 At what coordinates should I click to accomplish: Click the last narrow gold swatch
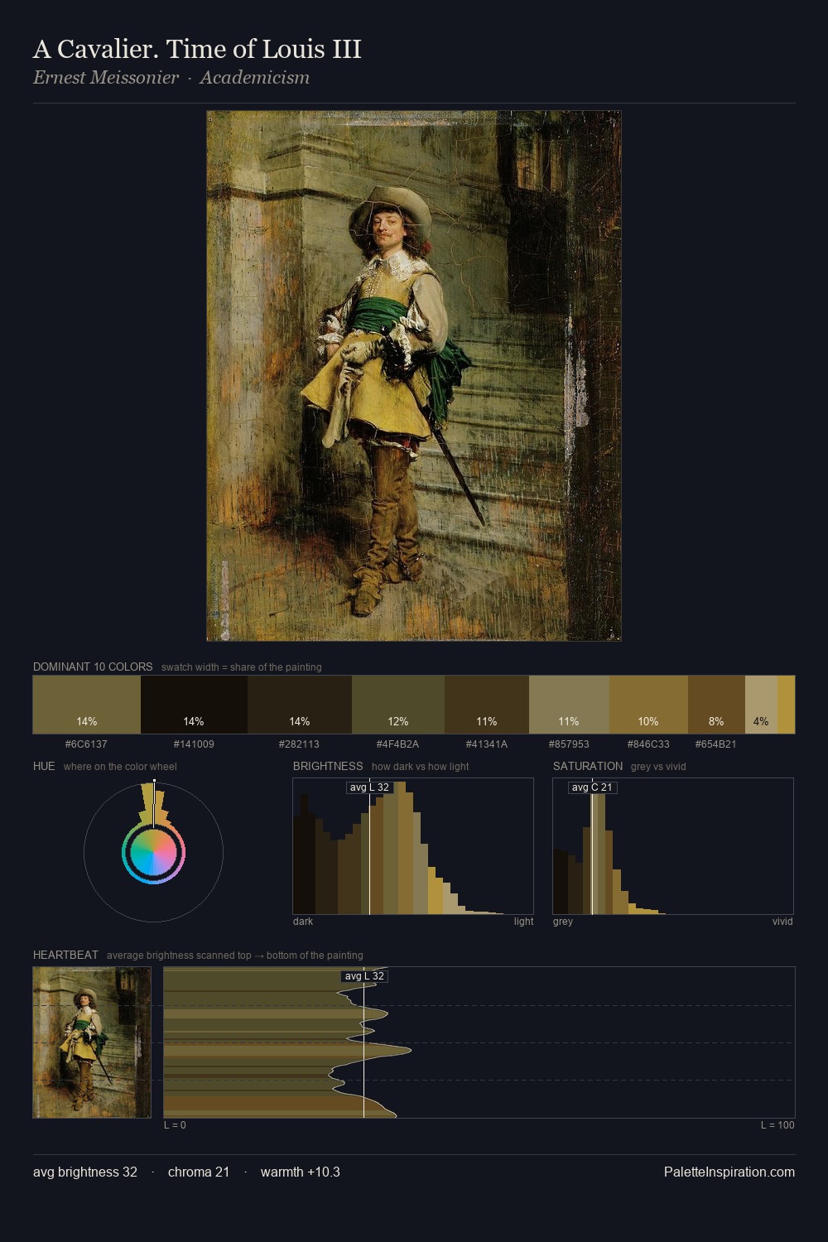point(786,705)
